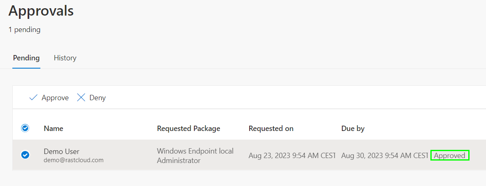Click the Approve checkmark icon
This screenshot has height=186, width=486.
[33, 98]
